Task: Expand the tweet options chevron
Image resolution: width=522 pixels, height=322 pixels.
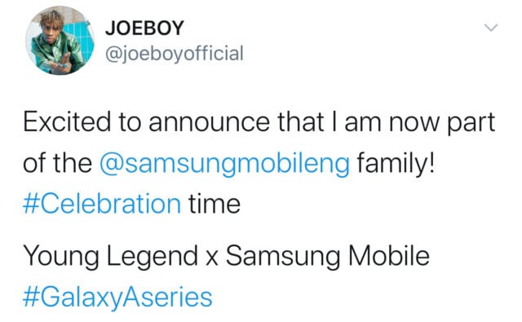Action: coord(491,28)
